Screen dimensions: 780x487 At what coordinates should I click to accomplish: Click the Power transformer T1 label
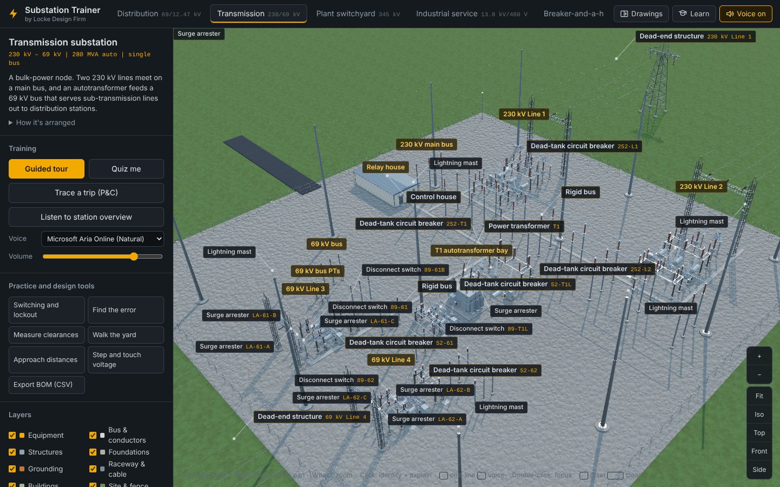pos(524,226)
